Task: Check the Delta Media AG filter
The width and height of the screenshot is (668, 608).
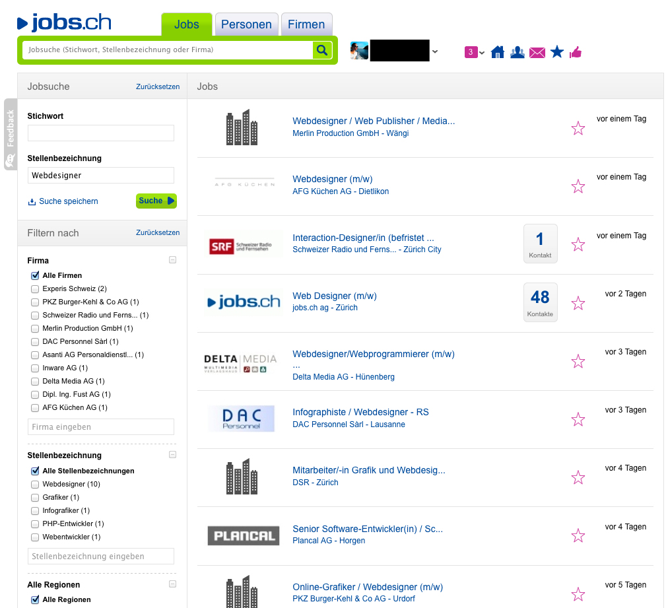Action: [35, 382]
